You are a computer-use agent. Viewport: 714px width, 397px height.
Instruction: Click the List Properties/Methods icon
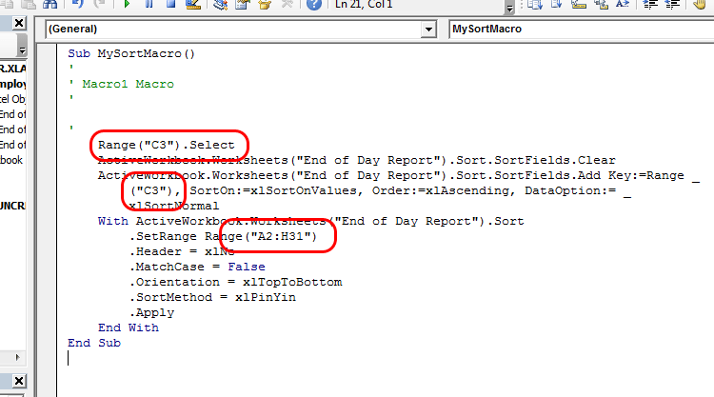tap(535, 4)
